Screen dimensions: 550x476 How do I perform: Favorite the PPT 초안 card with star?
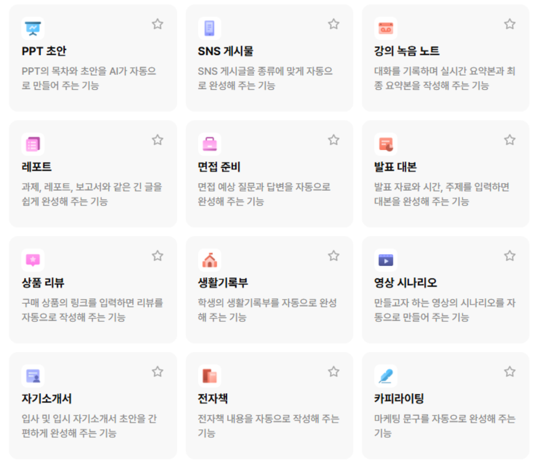(157, 24)
